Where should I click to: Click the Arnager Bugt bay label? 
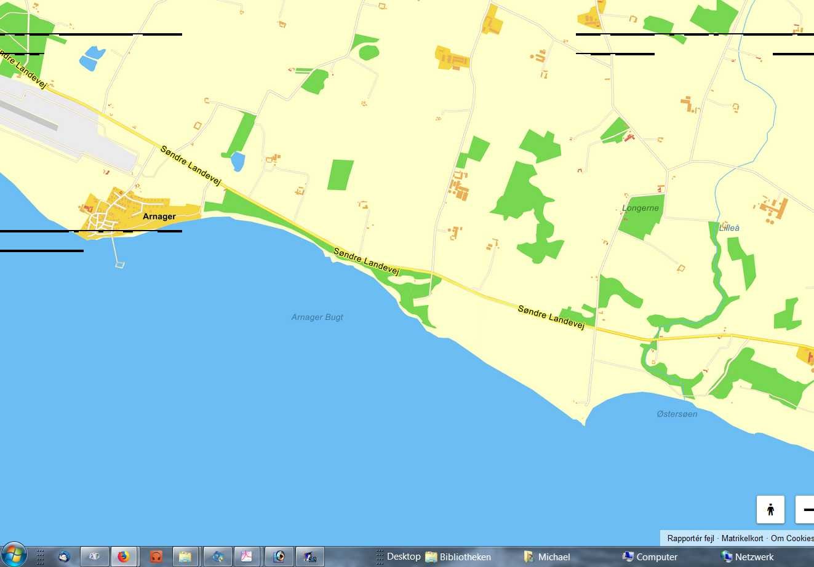click(x=317, y=317)
